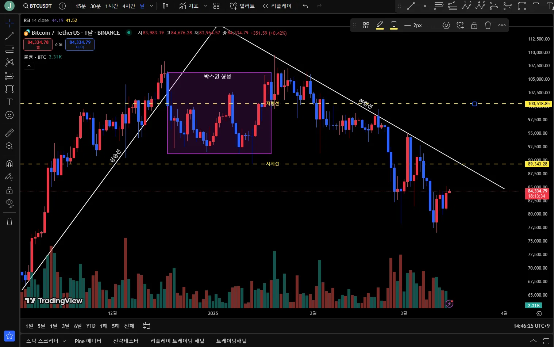Viewport: 554px width, 347px height.
Task: Delete the selected drawing with floating trash icon
Action: pos(488,25)
